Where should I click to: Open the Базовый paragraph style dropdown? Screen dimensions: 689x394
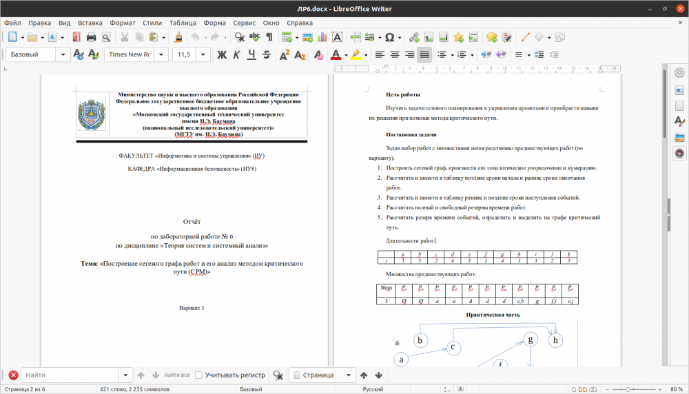(x=64, y=54)
